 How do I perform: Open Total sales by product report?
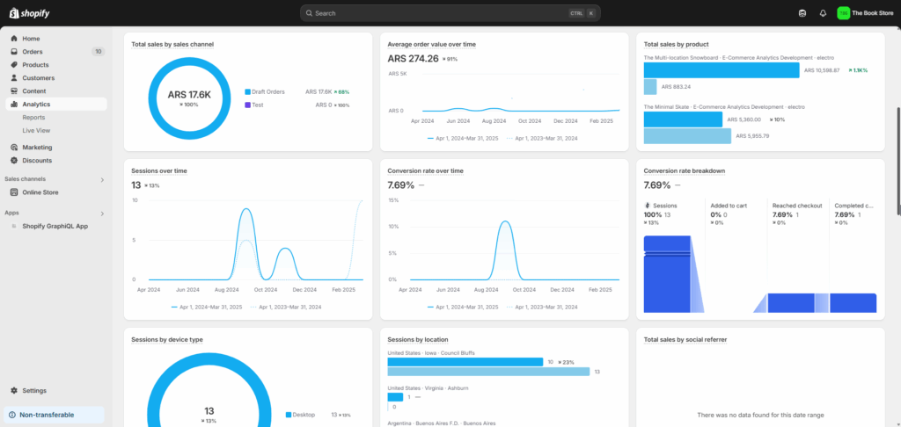(x=676, y=44)
